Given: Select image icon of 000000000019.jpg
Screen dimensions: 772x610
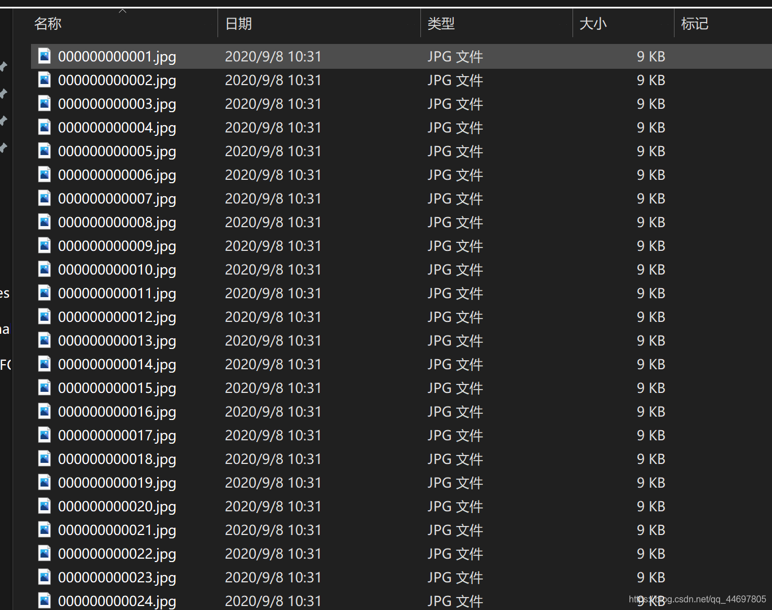Looking at the screenshot, I should (x=45, y=482).
